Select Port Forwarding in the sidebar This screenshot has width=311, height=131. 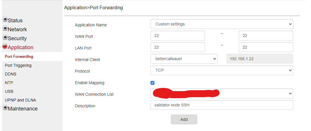tap(19, 56)
